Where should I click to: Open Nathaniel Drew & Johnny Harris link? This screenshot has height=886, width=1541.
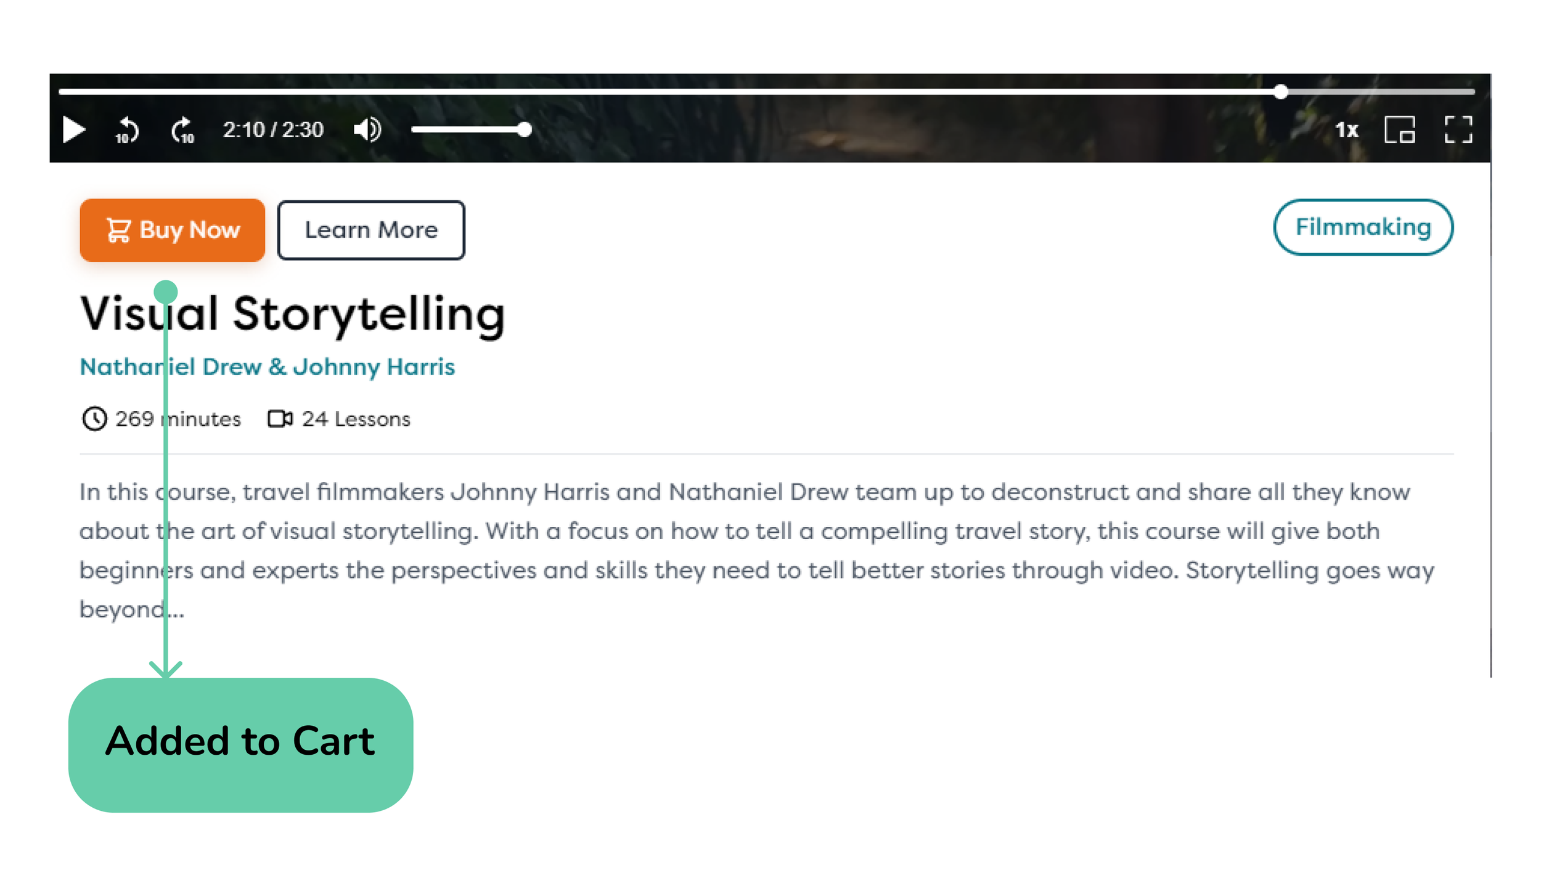click(268, 367)
